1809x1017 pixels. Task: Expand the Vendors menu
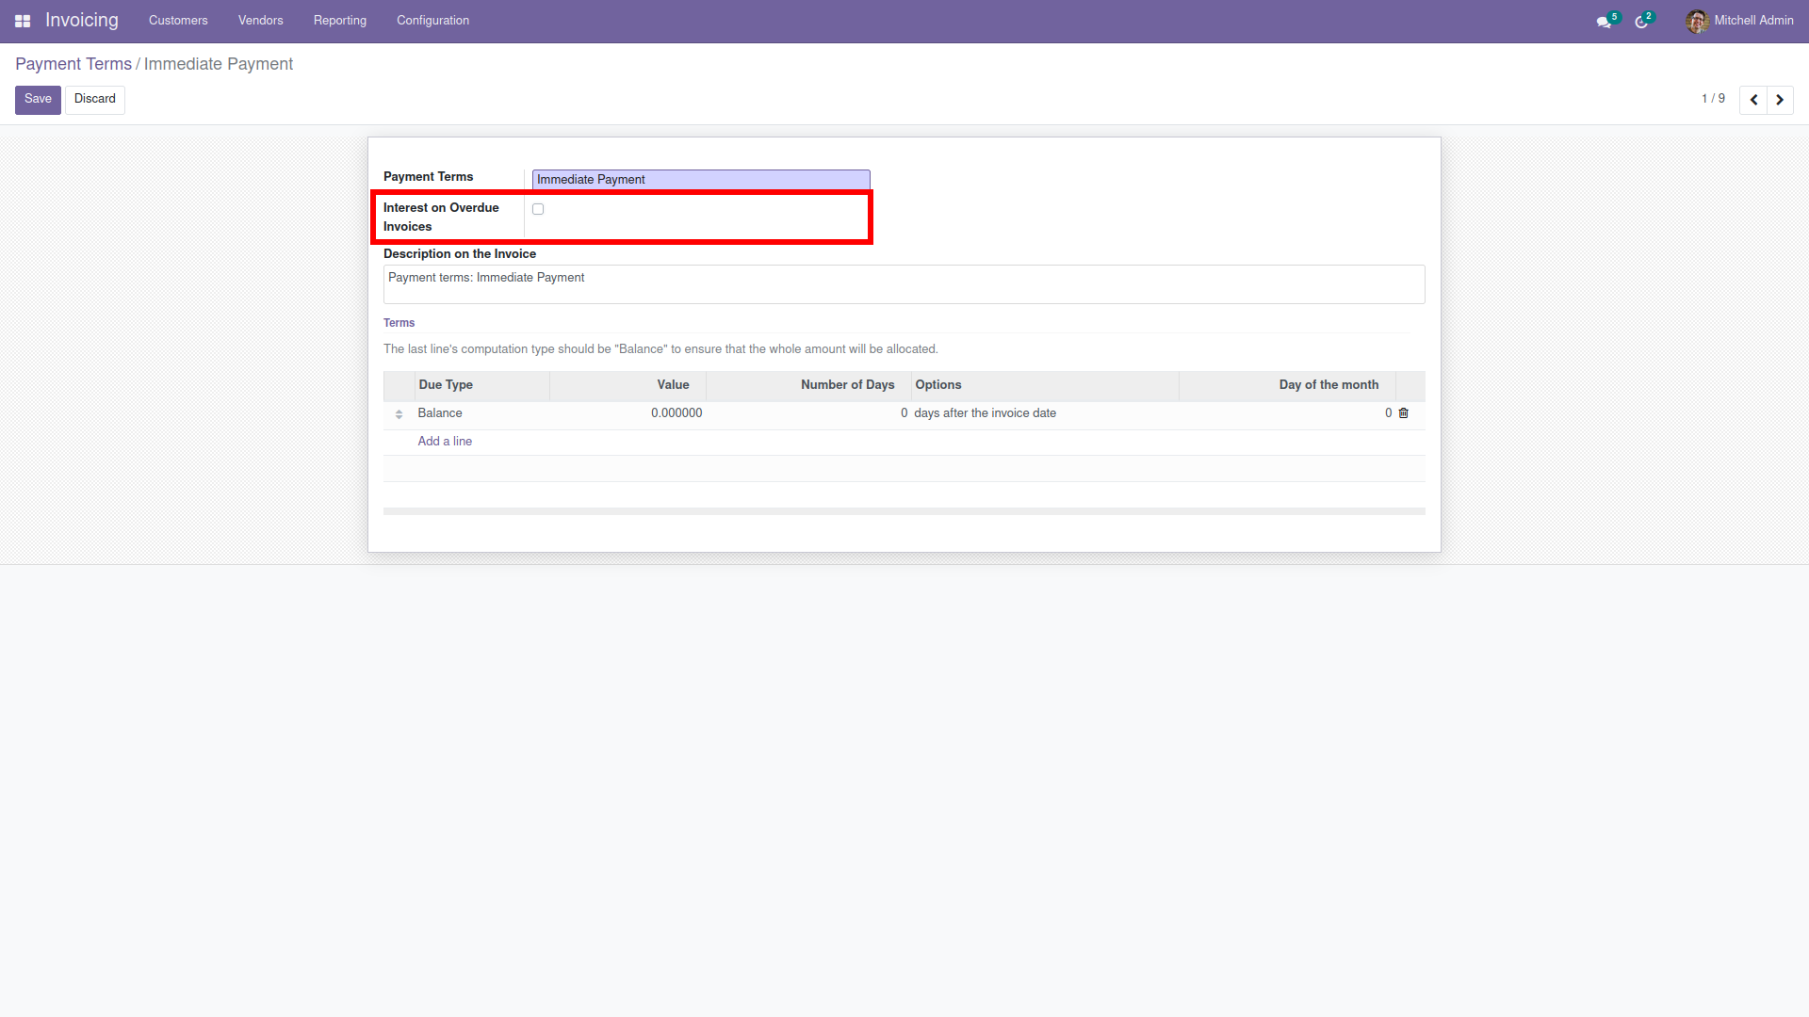pyautogui.click(x=260, y=21)
